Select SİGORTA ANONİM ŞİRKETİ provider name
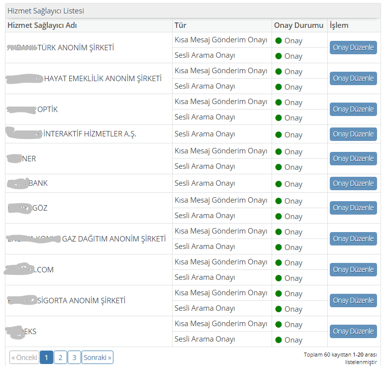385x366 pixels. click(x=81, y=301)
